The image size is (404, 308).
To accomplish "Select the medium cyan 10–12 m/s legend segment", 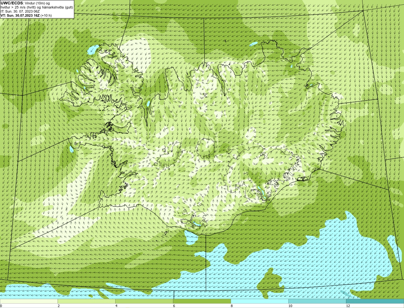I will 318,301.
